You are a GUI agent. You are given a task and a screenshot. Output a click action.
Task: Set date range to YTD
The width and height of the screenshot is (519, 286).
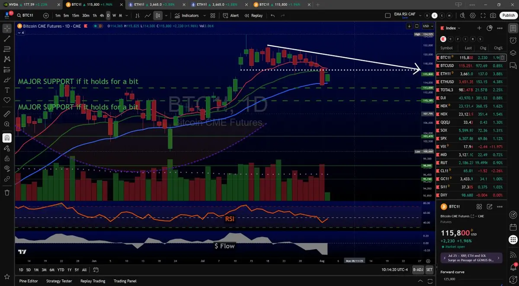click(61, 270)
